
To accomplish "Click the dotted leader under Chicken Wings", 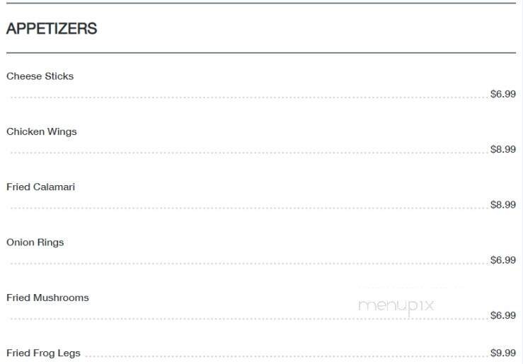I will tap(248, 153).
